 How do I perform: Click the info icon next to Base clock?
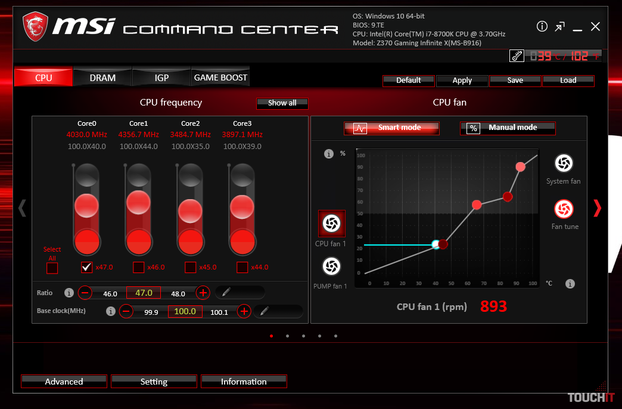click(x=110, y=311)
